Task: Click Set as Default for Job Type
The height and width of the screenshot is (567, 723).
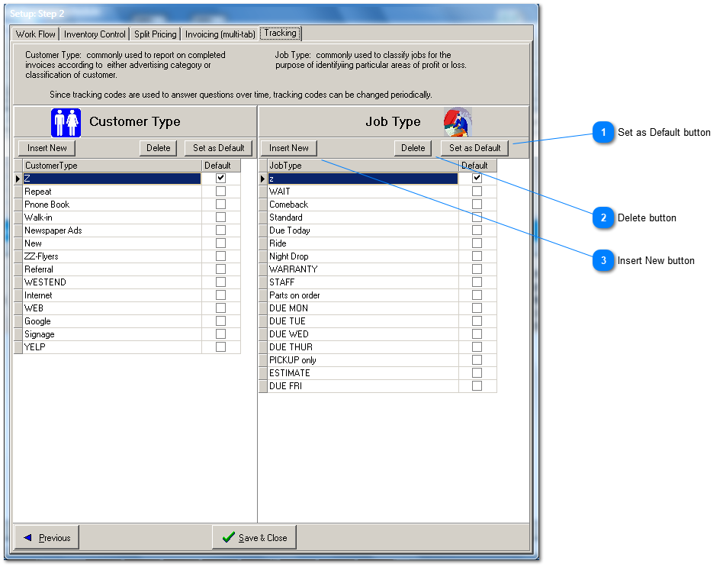Action: coord(474,148)
